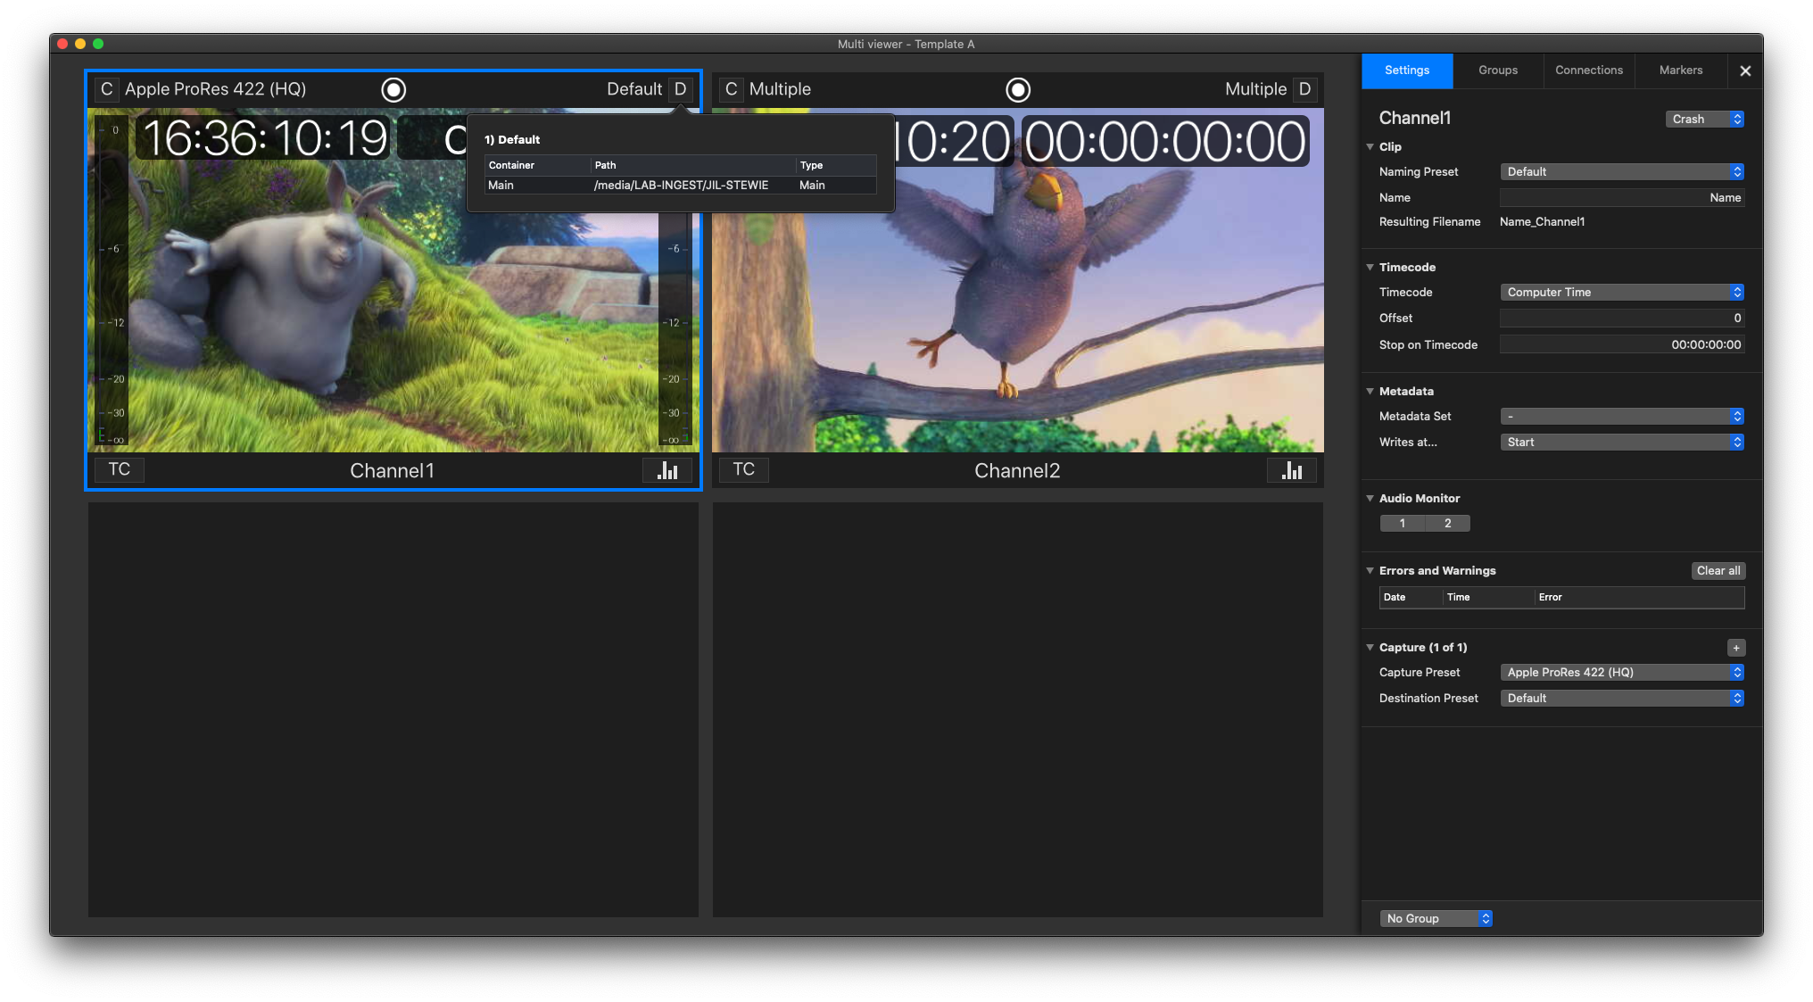
Task: Click the Clear all button
Action: coord(1718,571)
